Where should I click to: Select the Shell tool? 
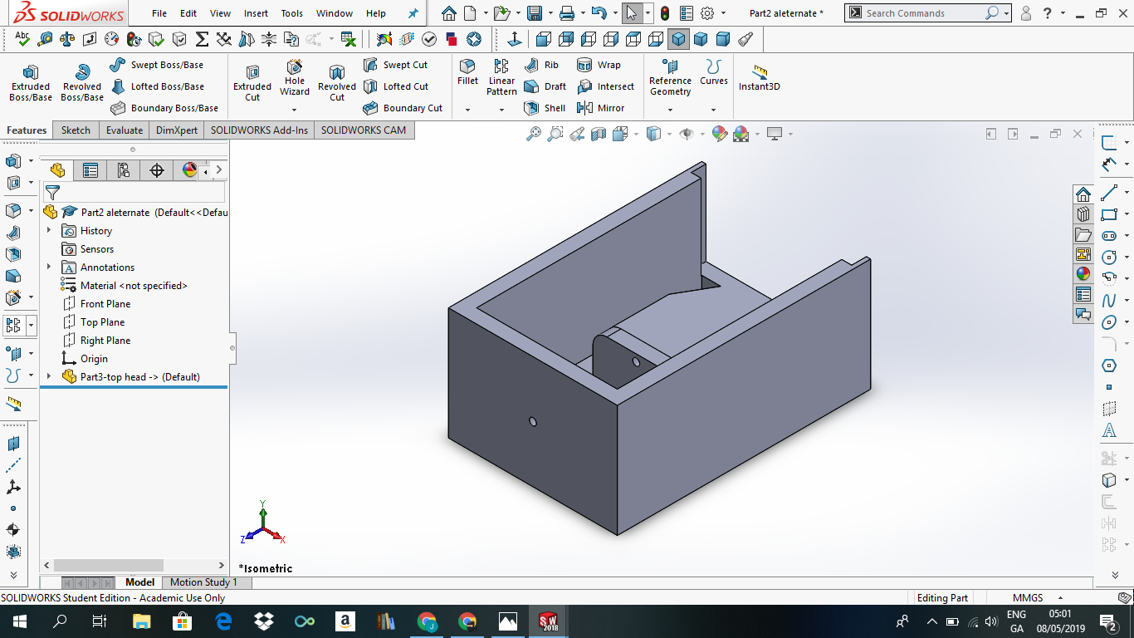coord(545,108)
